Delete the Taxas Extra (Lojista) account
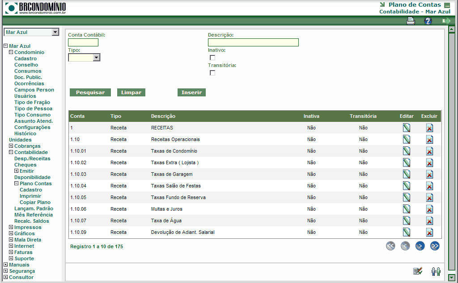This screenshot has width=458, height=283. 429,162
